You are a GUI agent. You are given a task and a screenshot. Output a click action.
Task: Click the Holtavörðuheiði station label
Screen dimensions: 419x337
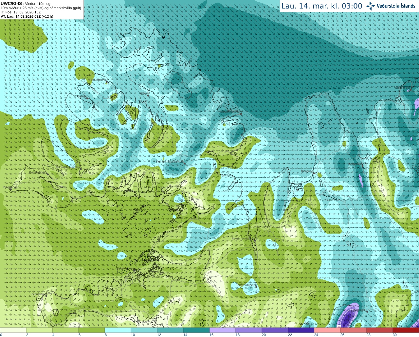[x=246, y=285]
